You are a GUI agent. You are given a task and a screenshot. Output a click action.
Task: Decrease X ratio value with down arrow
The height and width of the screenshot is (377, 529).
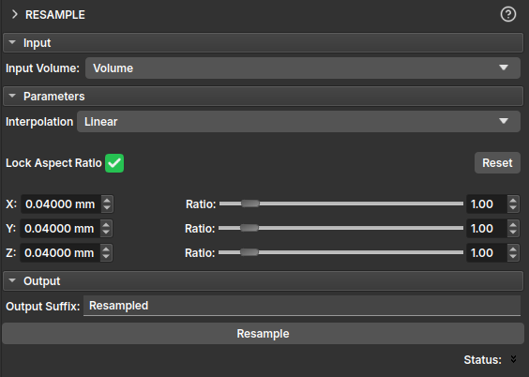tap(513, 207)
